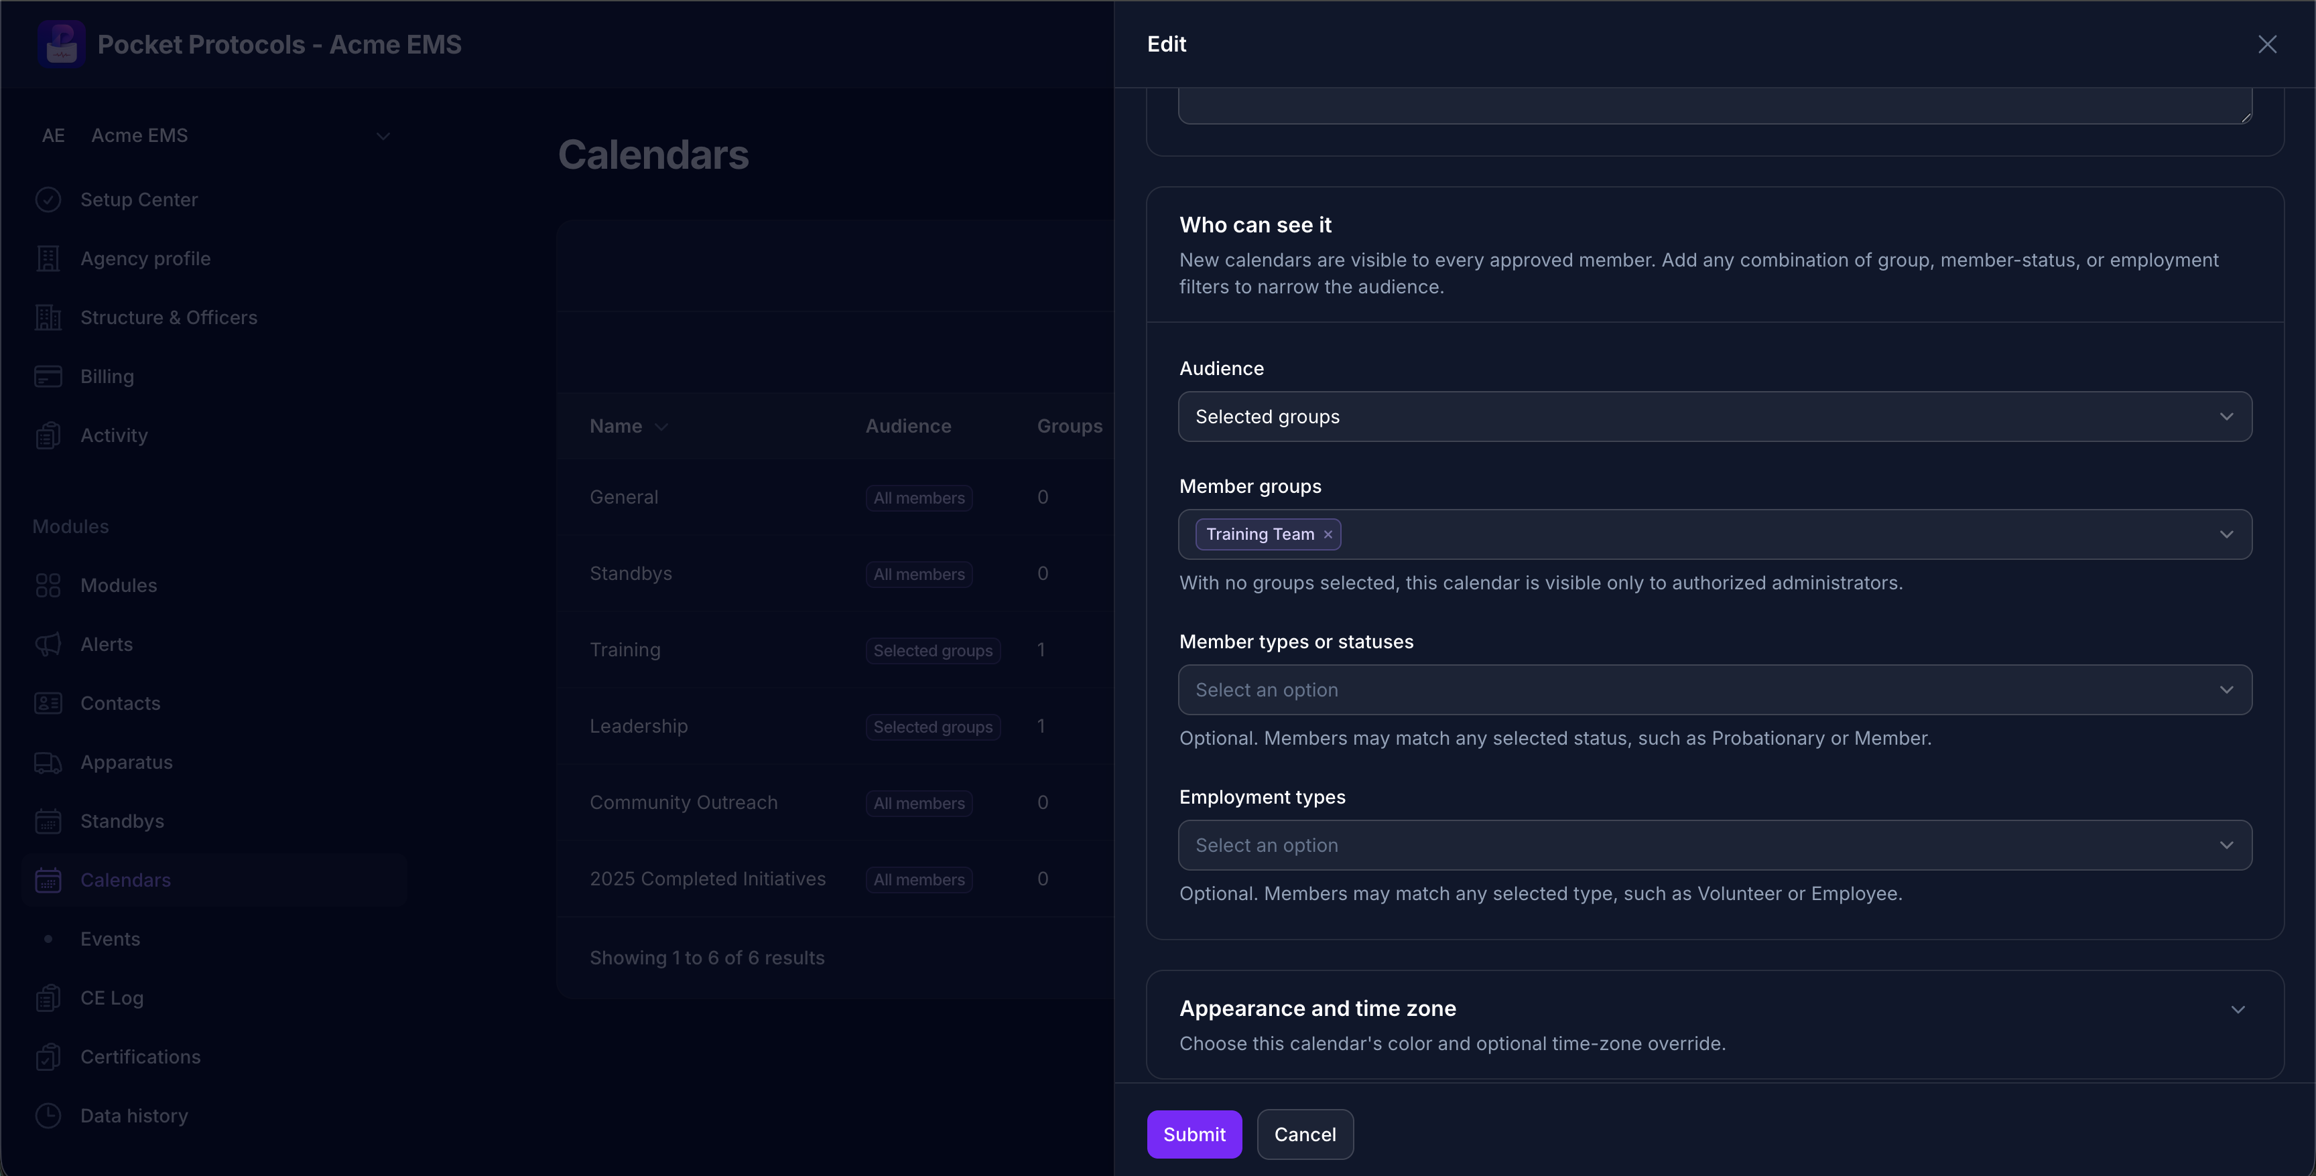2316x1176 pixels.
Task: Click the Certifications clipboard-check icon
Action: [x=48, y=1057]
